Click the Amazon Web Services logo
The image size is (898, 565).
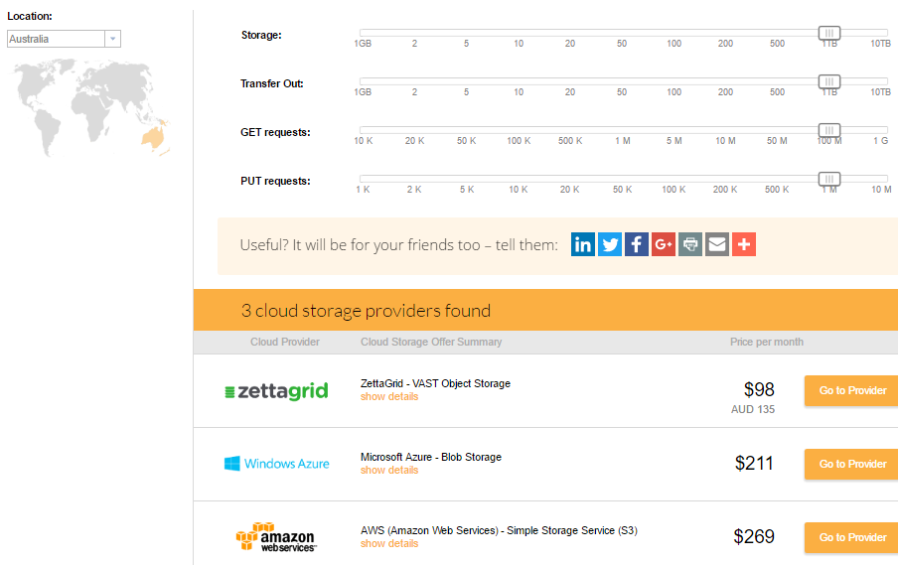tap(275, 537)
